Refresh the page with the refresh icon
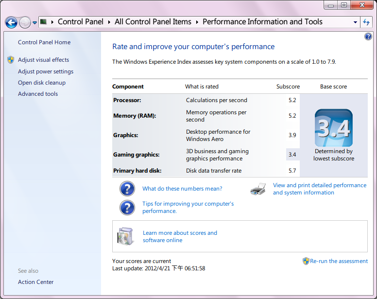The width and height of the screenshot is (377, 299). (x=366, y=22)
